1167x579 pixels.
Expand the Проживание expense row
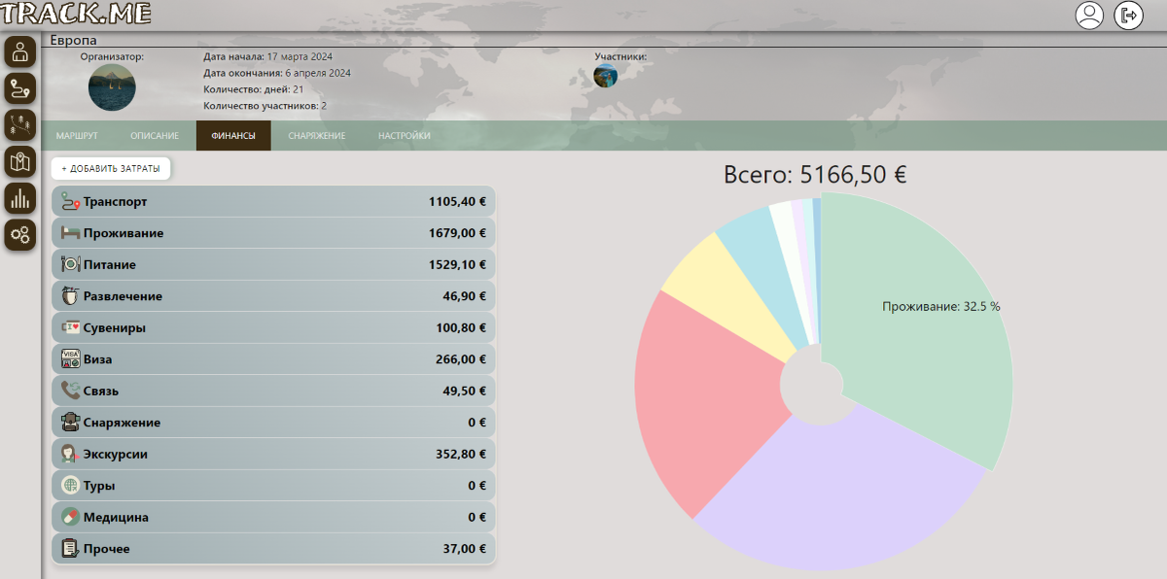pyautogui.click(x=273, y=233)
